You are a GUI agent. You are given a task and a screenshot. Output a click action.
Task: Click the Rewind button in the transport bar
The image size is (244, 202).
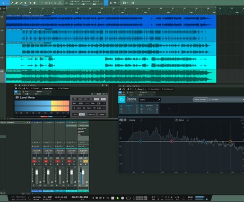(x=97, y=198)
